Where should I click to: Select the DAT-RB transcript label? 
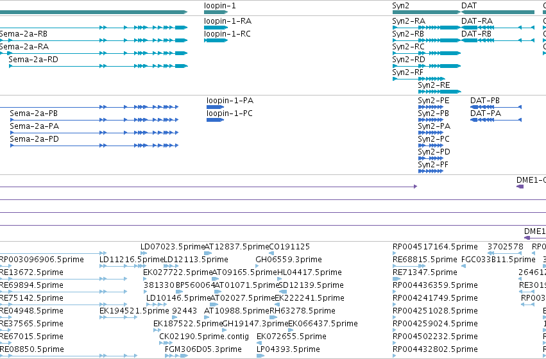point(476,34)
